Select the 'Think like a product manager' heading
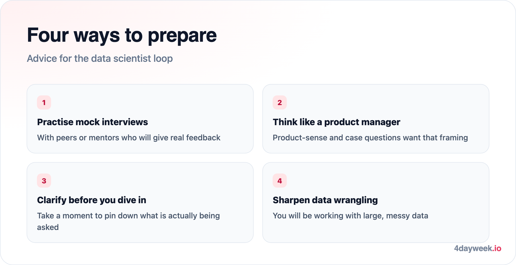This screenshot has height=265, width=516. 336,122
